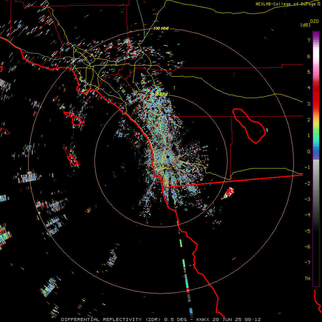Select the 5 tick label on the scale
322x322 pixels.
tap(309, 72)
